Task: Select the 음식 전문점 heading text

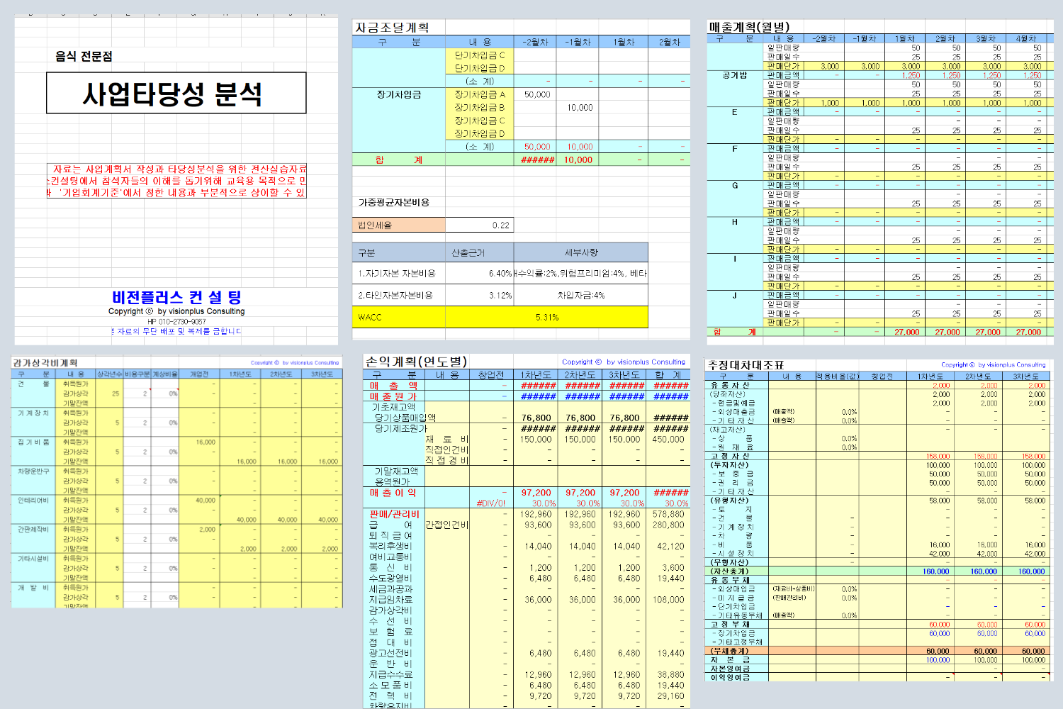Action: [84, 57]
